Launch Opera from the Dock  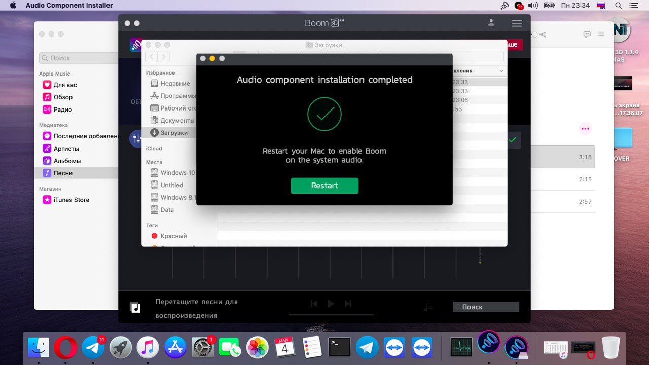(x=66, y=348)
